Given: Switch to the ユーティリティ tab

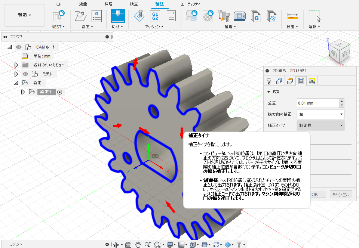Looking at the screenshot, I should [x=190, y=4].
